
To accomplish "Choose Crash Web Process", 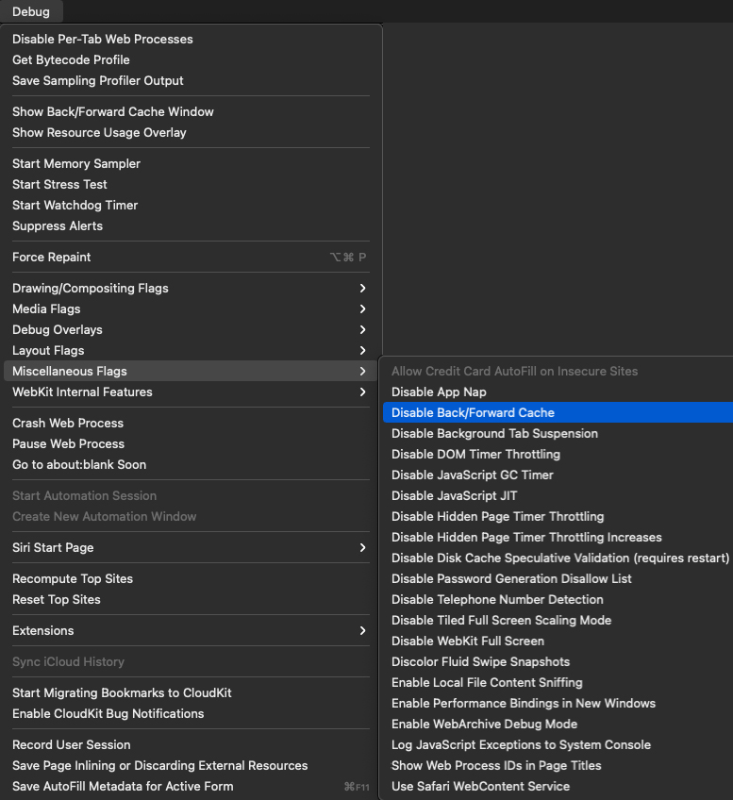I will 68,423.
